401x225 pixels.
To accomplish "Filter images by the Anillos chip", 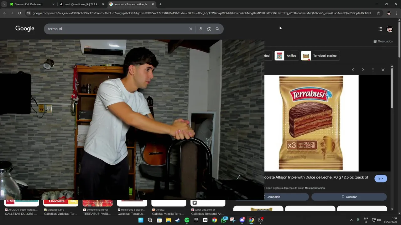I will [286, 56].
